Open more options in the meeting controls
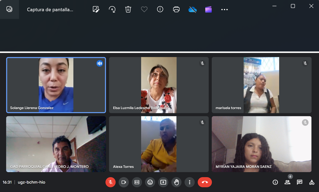319x192 pixels. coord(189,182)
